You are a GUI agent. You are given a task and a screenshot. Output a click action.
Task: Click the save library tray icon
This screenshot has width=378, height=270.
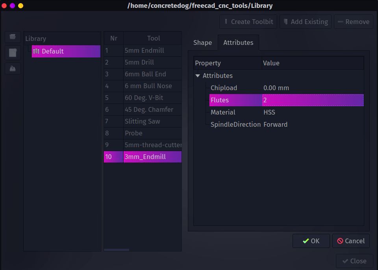(x=13, y=68)
